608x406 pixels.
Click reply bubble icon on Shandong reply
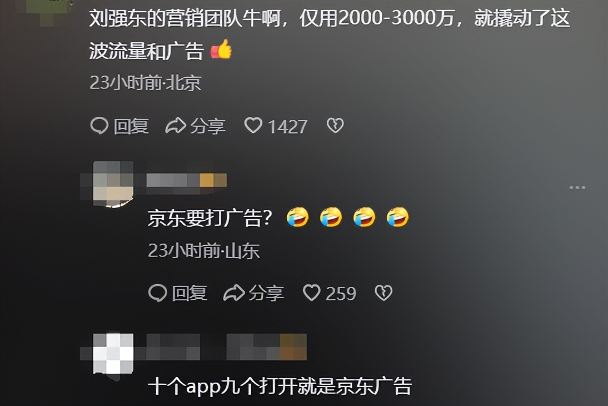(x=157, y=293)
